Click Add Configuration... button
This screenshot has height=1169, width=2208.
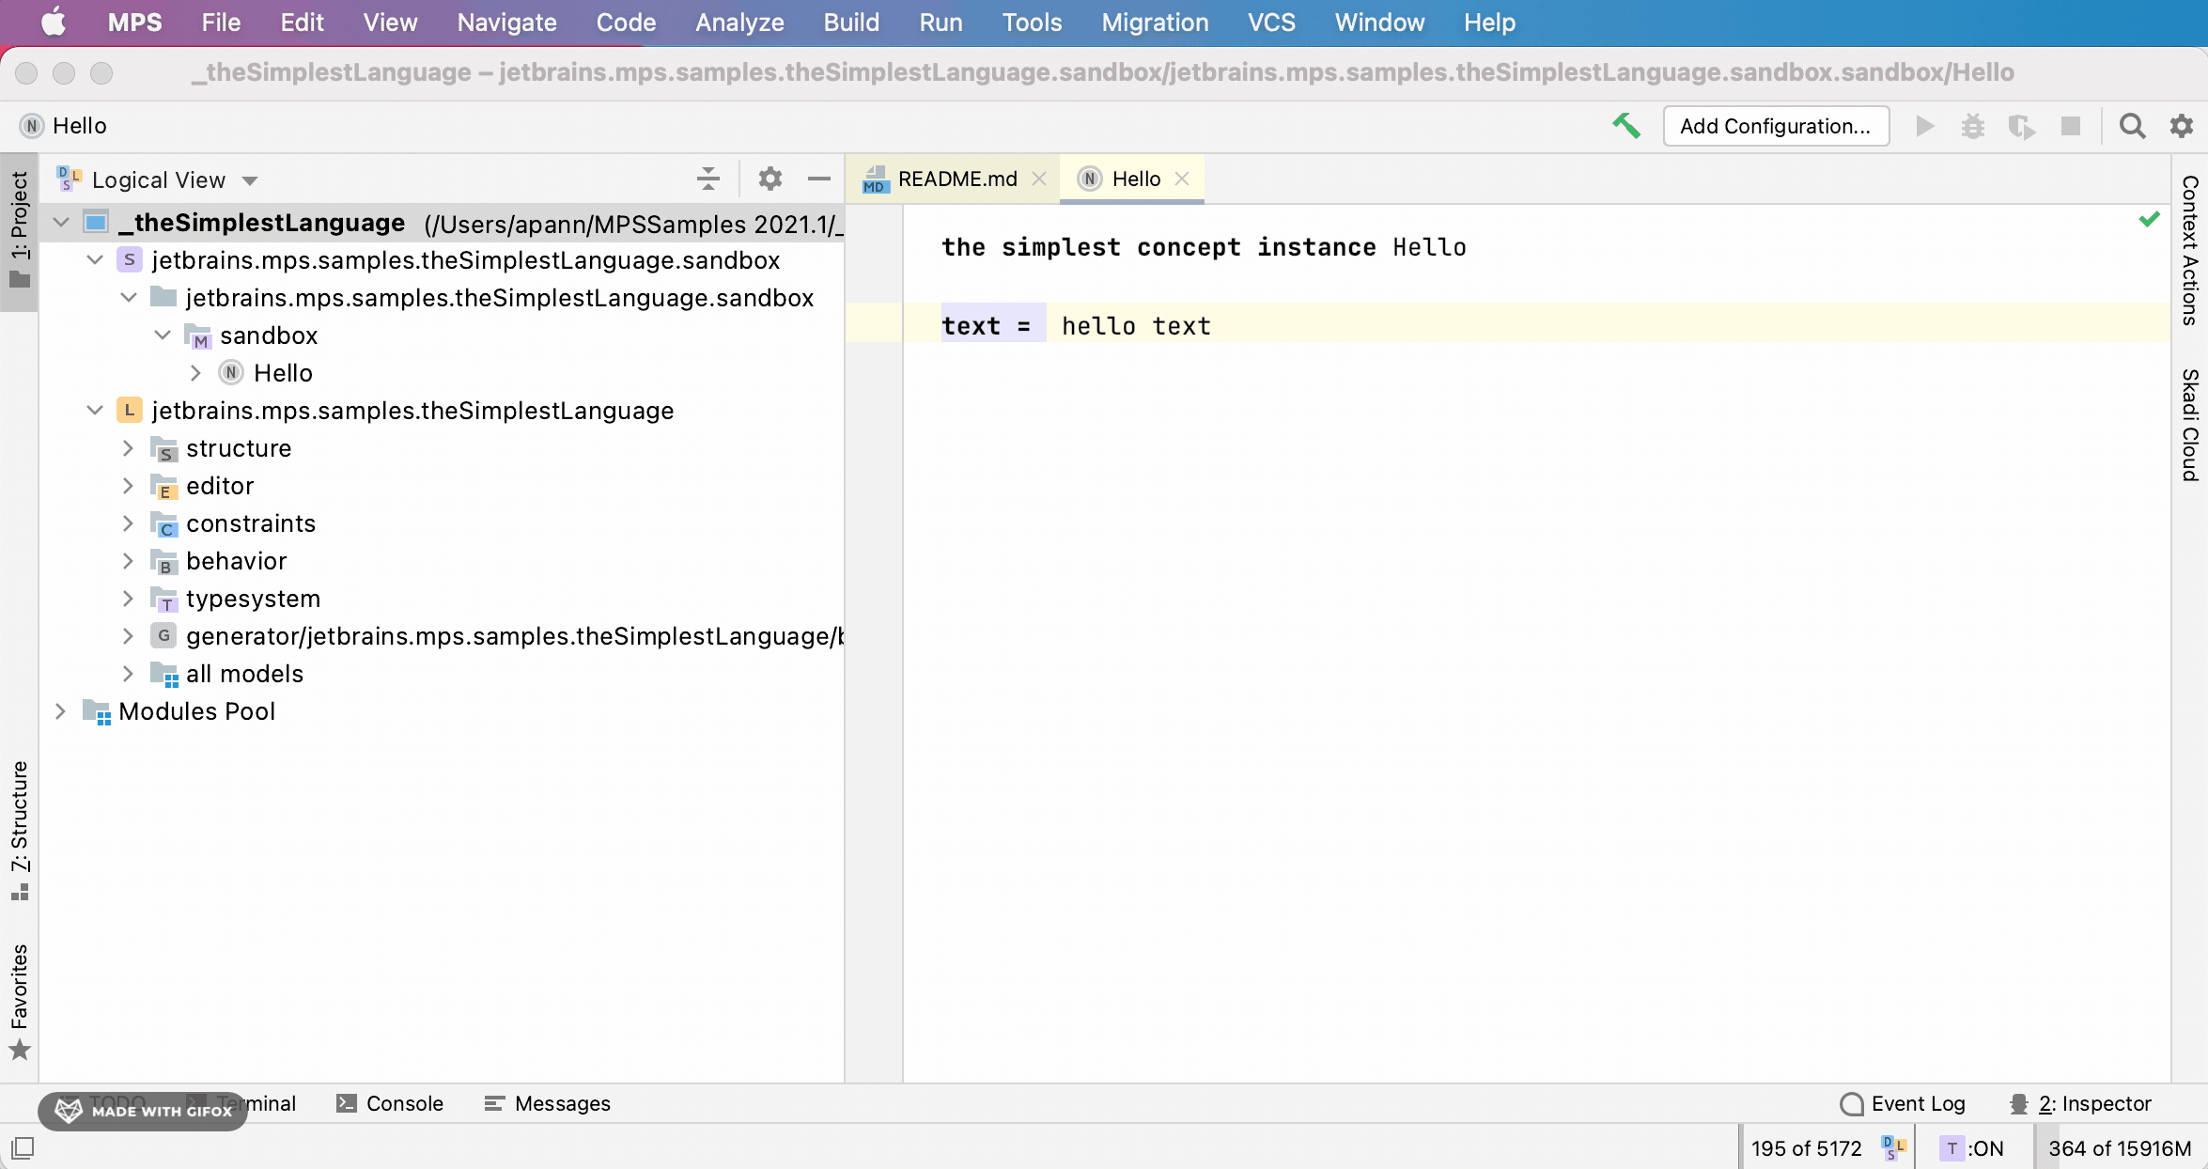[x=1776, y=126]
